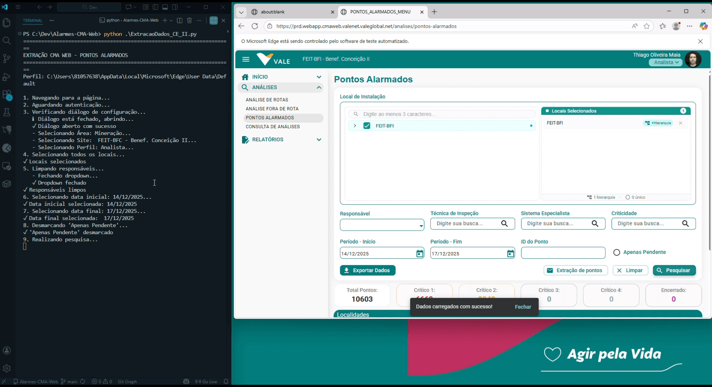712x387 pixels.
Task: Remove FEIT-BFI from Locais Selecionados
Action: (x=680, y=123)
